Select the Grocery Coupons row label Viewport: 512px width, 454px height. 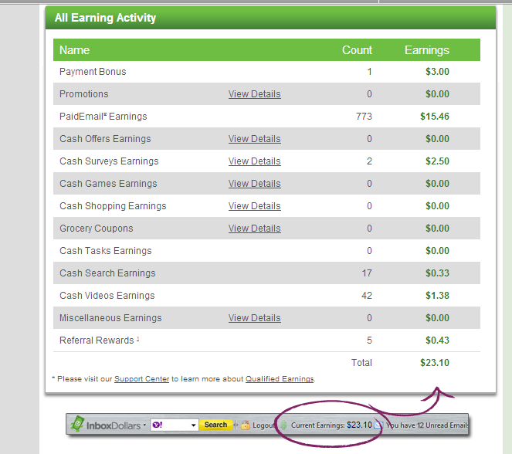(97, 229)
